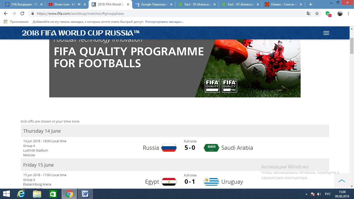Open the 0-1 match score

pyautogui.click(x=190, y=182)
